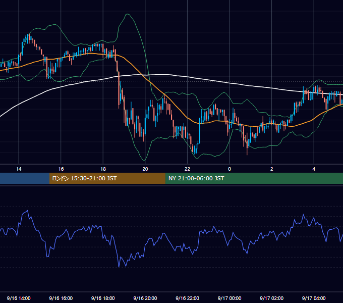Image resolution: width=343 pixels, height=303 pixels.
Task: Click the 9/16 18:00 time label
Action: pyautogui.click(x=103, y=298)
